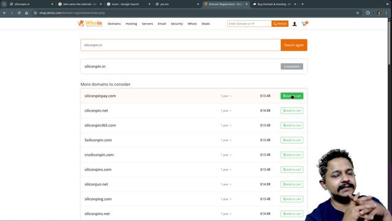Open the Servers menu
This screenshot has width=392, height=221.
[x=147, y=24]
